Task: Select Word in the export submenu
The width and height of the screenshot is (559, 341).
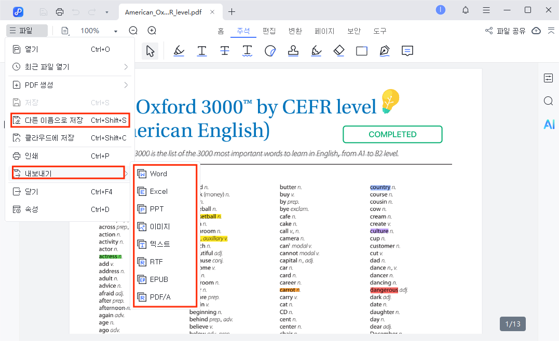Action: point(158,174)
